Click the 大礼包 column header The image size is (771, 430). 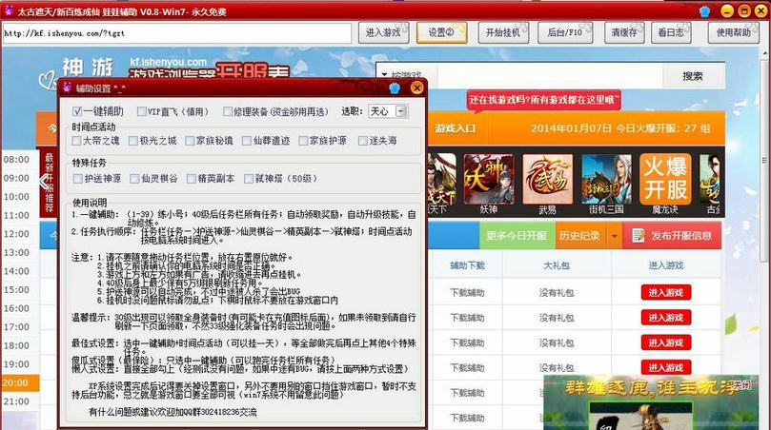pos(557,265)
